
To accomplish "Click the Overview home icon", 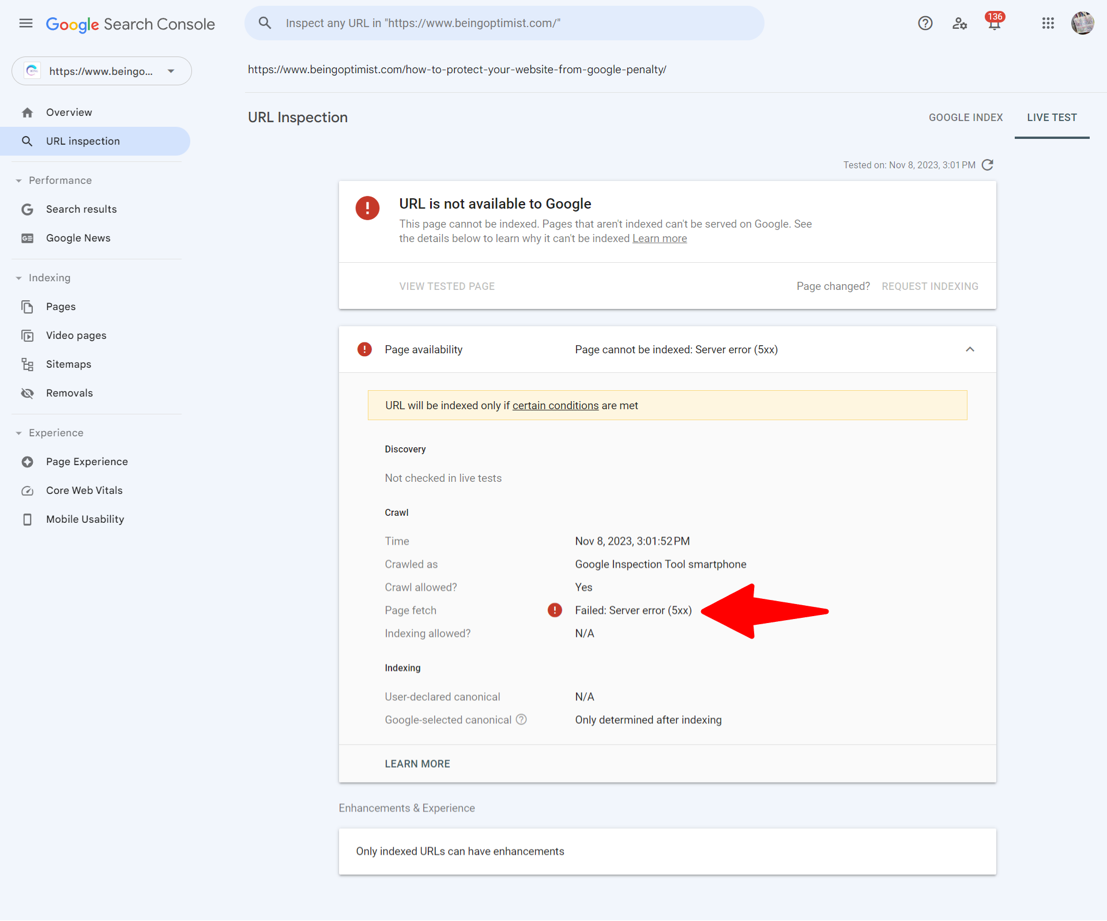I will pos(27,112).
